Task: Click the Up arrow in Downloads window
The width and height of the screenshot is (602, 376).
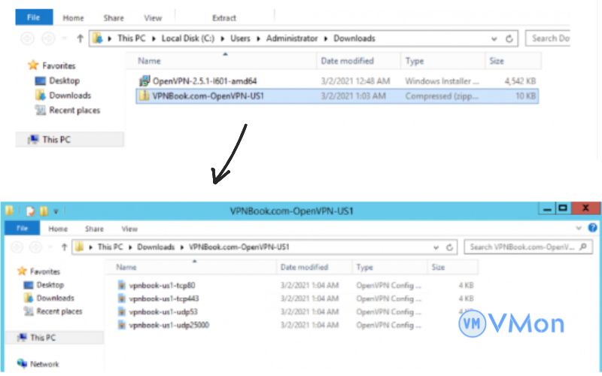Action: [80, 38]
